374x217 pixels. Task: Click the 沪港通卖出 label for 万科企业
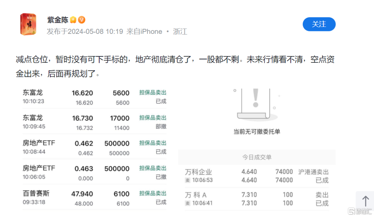coord(313,172)
